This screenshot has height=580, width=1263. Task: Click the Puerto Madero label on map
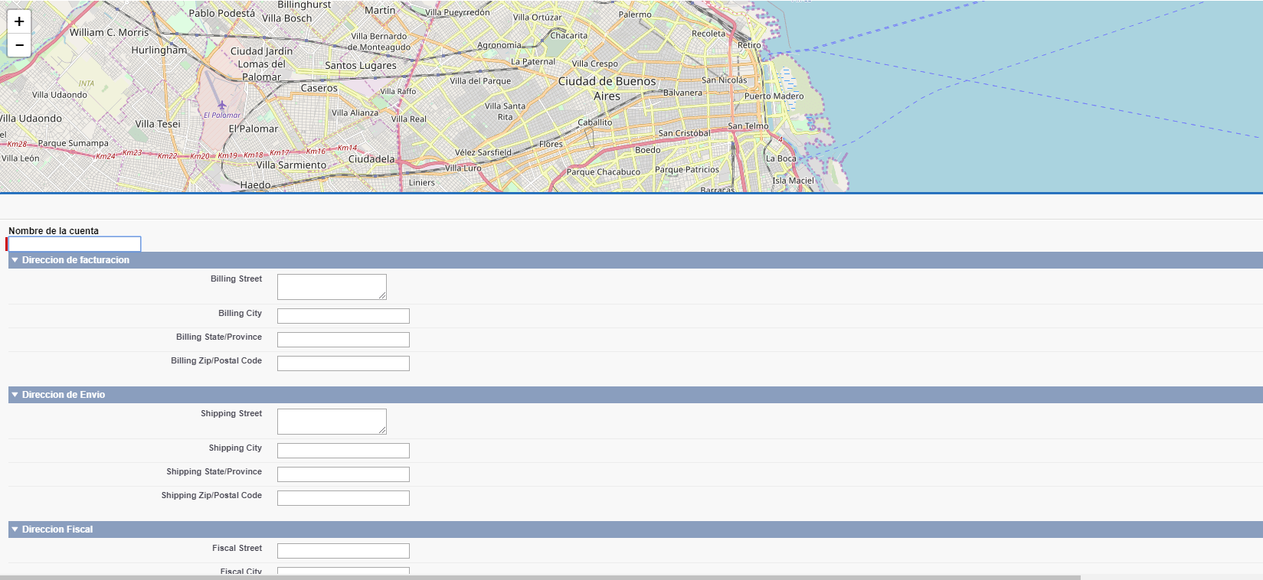pyautogui.click(x=774, y=96)
